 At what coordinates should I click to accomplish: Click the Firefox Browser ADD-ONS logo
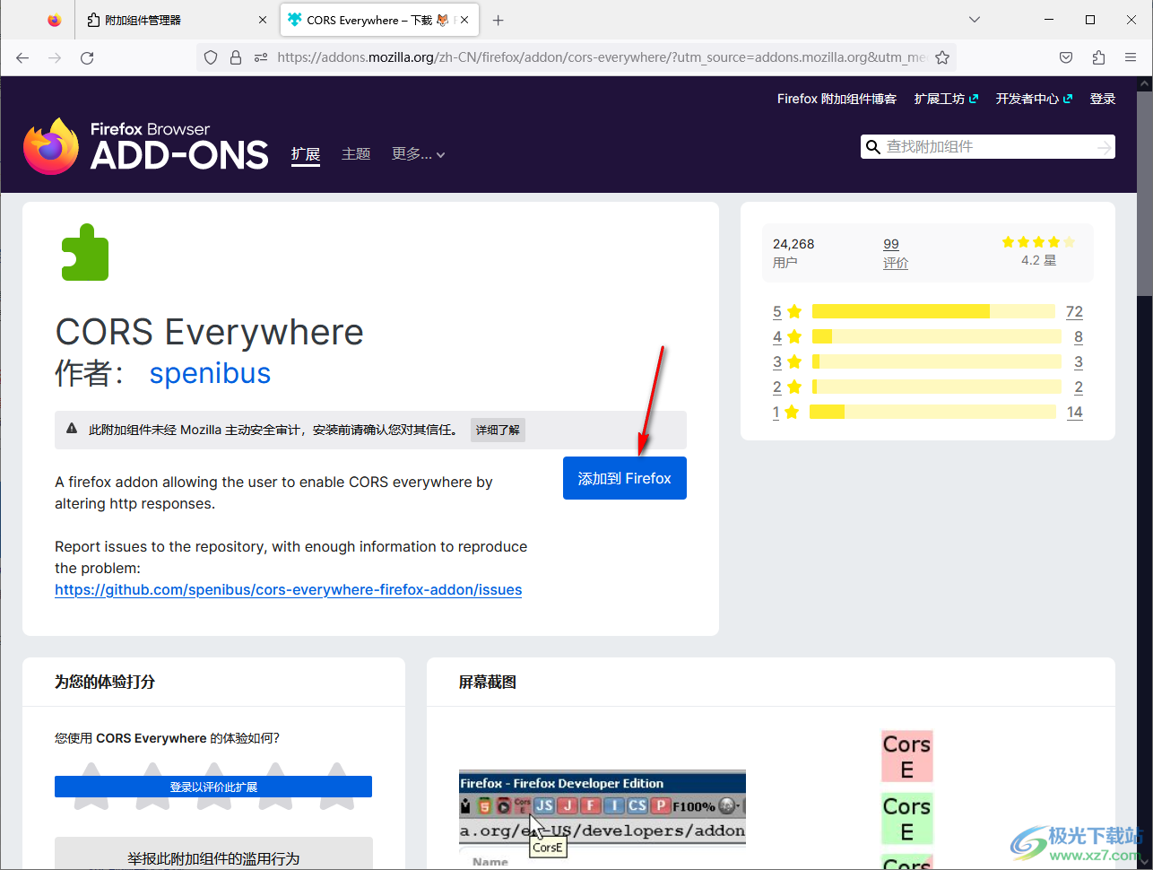145,146
